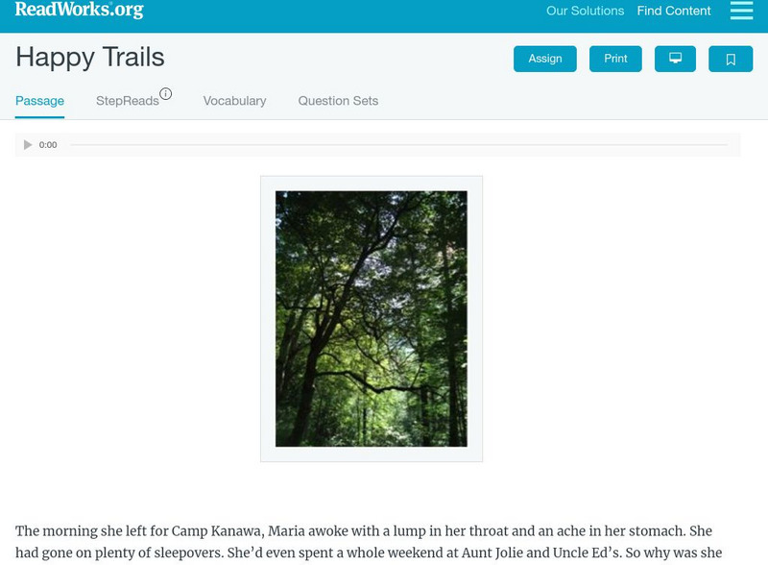The width and height of the screenshot is (768, 565).
Task: Show StepReads info via the circle-i icon
Action: 165,93
